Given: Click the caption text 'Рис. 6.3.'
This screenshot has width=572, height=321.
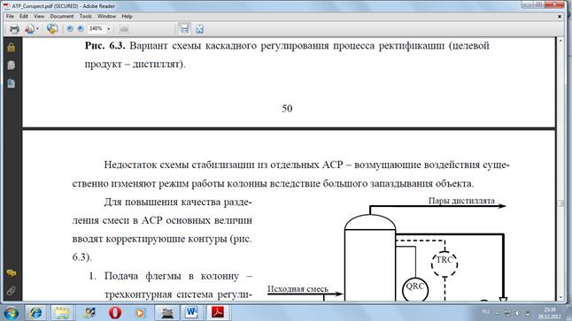Looking at the screenshot, I should click(x=105, y=46).
